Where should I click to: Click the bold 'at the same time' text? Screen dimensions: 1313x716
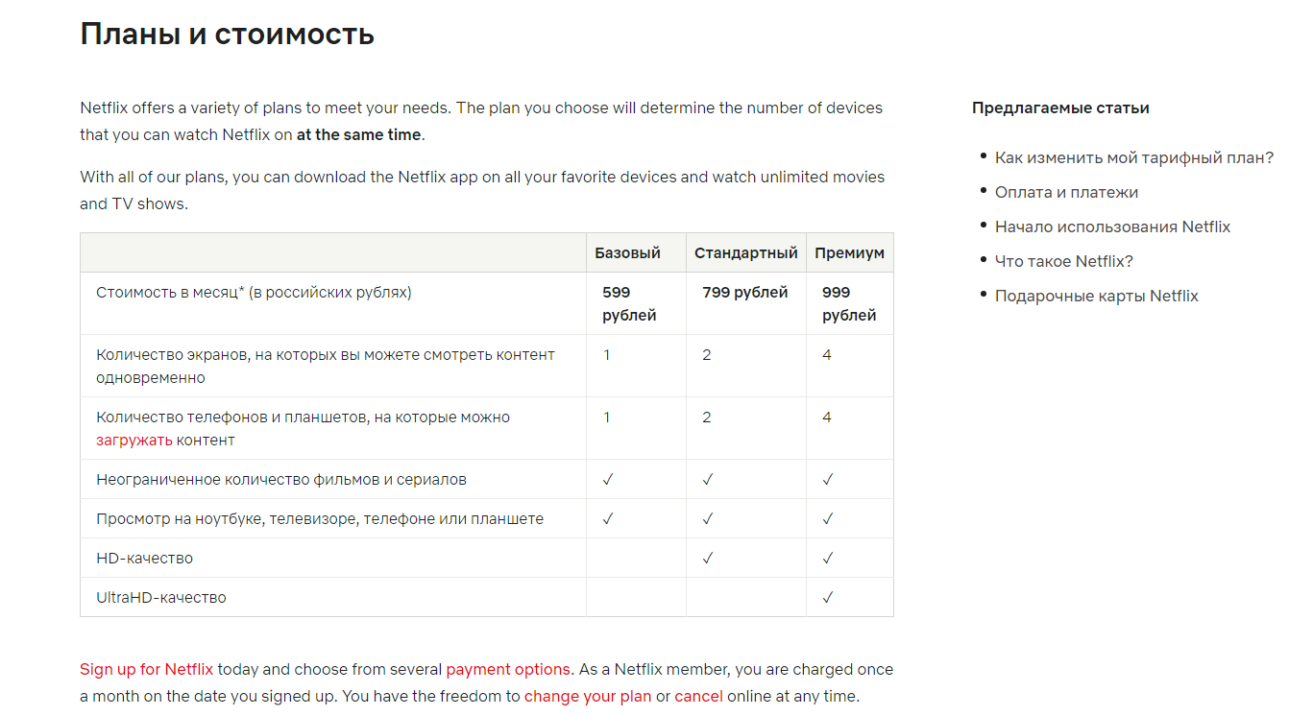click(358, 135)
